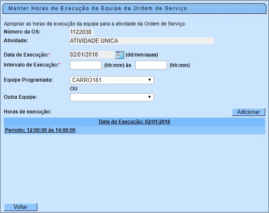This screenshot has width=269, height=213.
Task: Click the Equipe Programada label
Action: click(28, 80)
